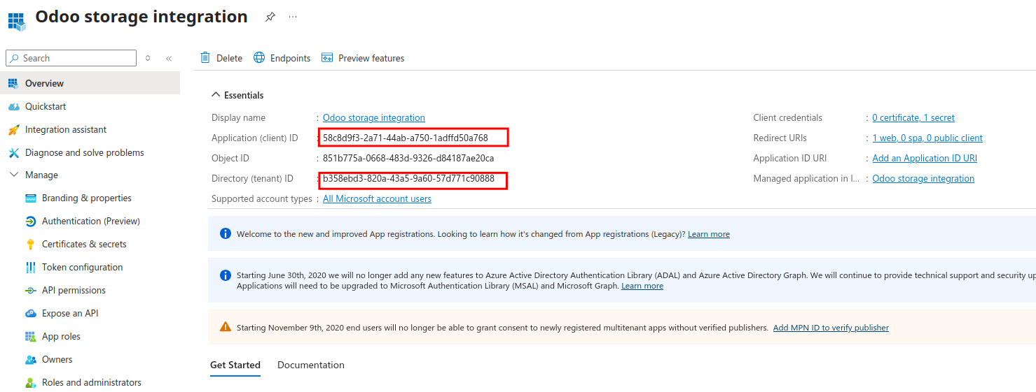Select the Directory (tenant) ID value
This screenshot has width=1036, height=392.
pos(408,178)
